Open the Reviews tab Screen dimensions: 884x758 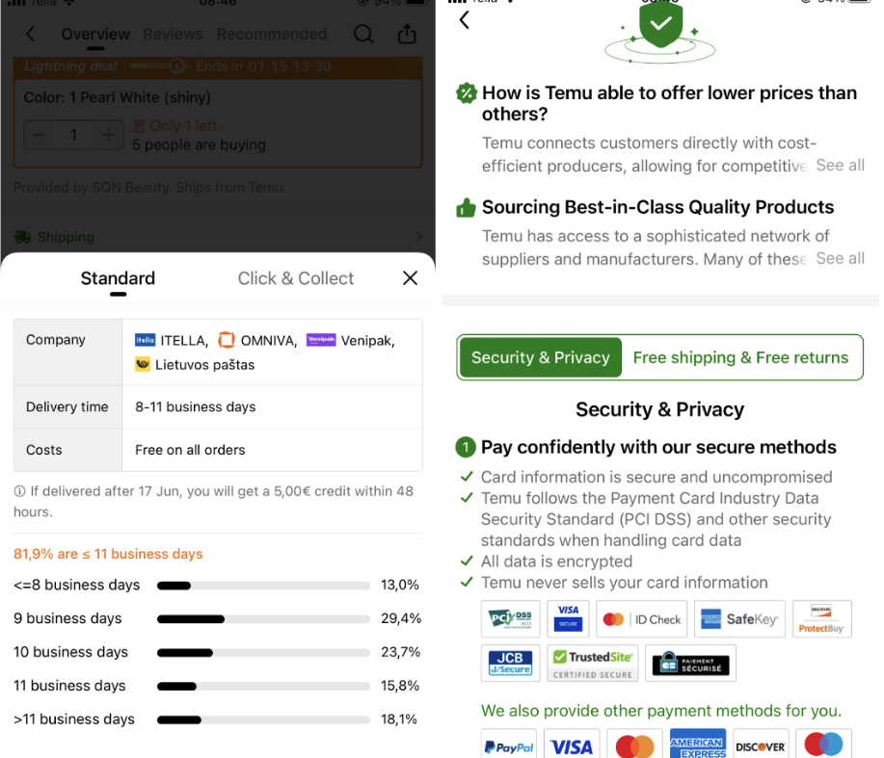click(x=173, y=35)
